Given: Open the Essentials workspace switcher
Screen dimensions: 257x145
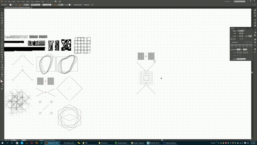Looking at the screenshot, I should click(228, 2).
